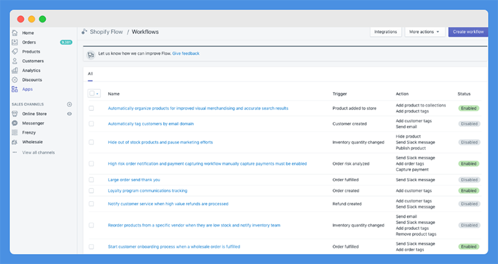Open Large order send thank you workflow
The height and width of the screenshot is (264, 498).
134,180
